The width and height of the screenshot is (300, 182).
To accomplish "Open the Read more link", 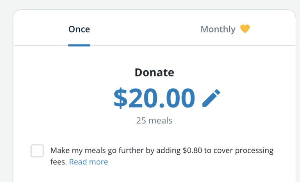I will coord(88,162).
